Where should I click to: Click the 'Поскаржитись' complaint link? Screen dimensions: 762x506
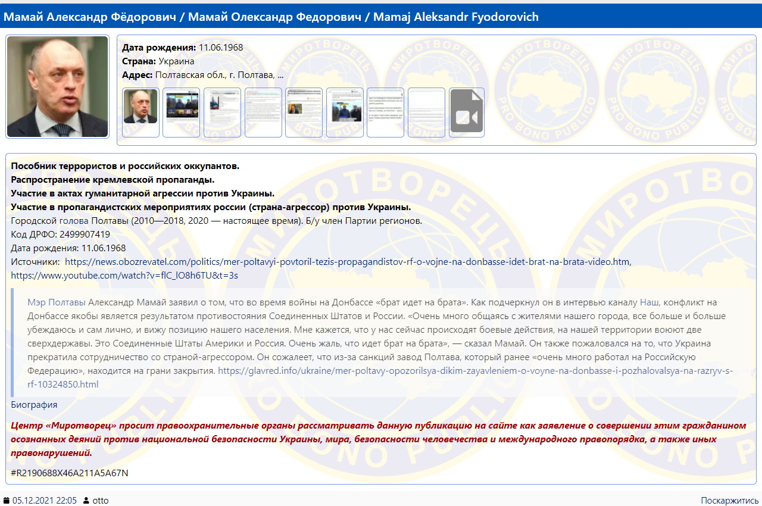click(729, 501)
